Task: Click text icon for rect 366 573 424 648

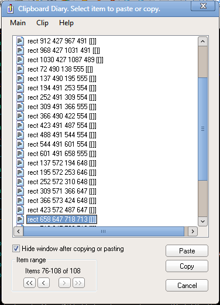Action: [20, 201]
